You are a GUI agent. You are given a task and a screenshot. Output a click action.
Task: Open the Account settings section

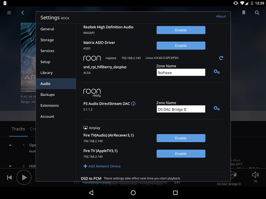[56, 117]
